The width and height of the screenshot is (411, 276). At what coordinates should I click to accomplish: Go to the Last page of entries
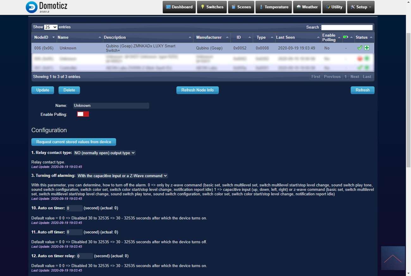click(367, 77)
